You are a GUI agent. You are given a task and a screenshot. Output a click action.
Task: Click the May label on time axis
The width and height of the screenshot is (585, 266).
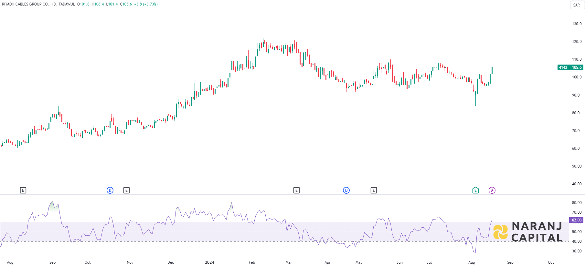pyautogui.click(x=359, y=262)
